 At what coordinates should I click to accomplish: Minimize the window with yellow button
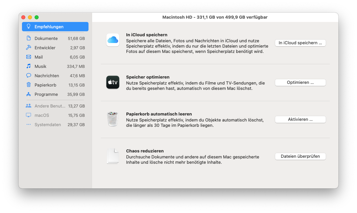tap(30, 17)
